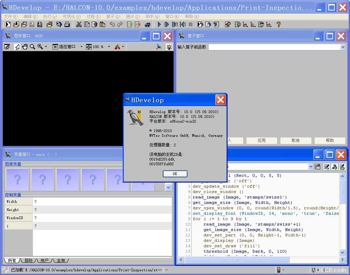
Task: Switch to the 用户 variables tab
Action: click(x=44, y=260)
